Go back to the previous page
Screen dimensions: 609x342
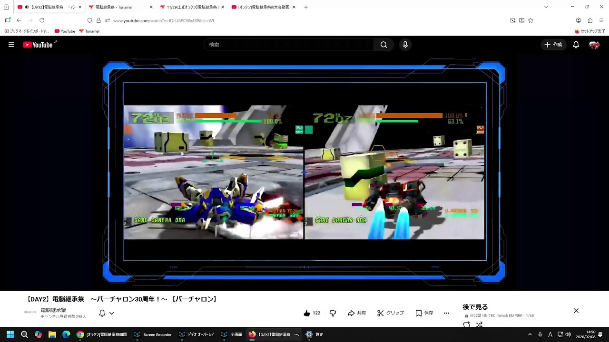point(19,20)
